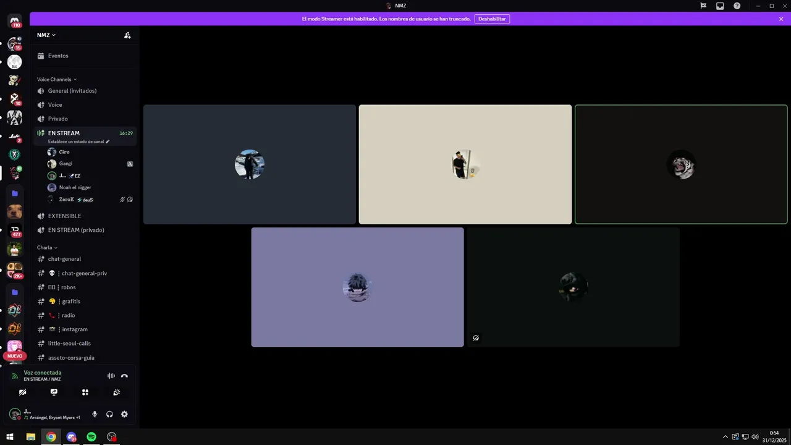Click invite people icon beside NMZ header
Image resolution: width=791 pixels, height=445 pixels.
pyautogui.click(x=127, y=35)
